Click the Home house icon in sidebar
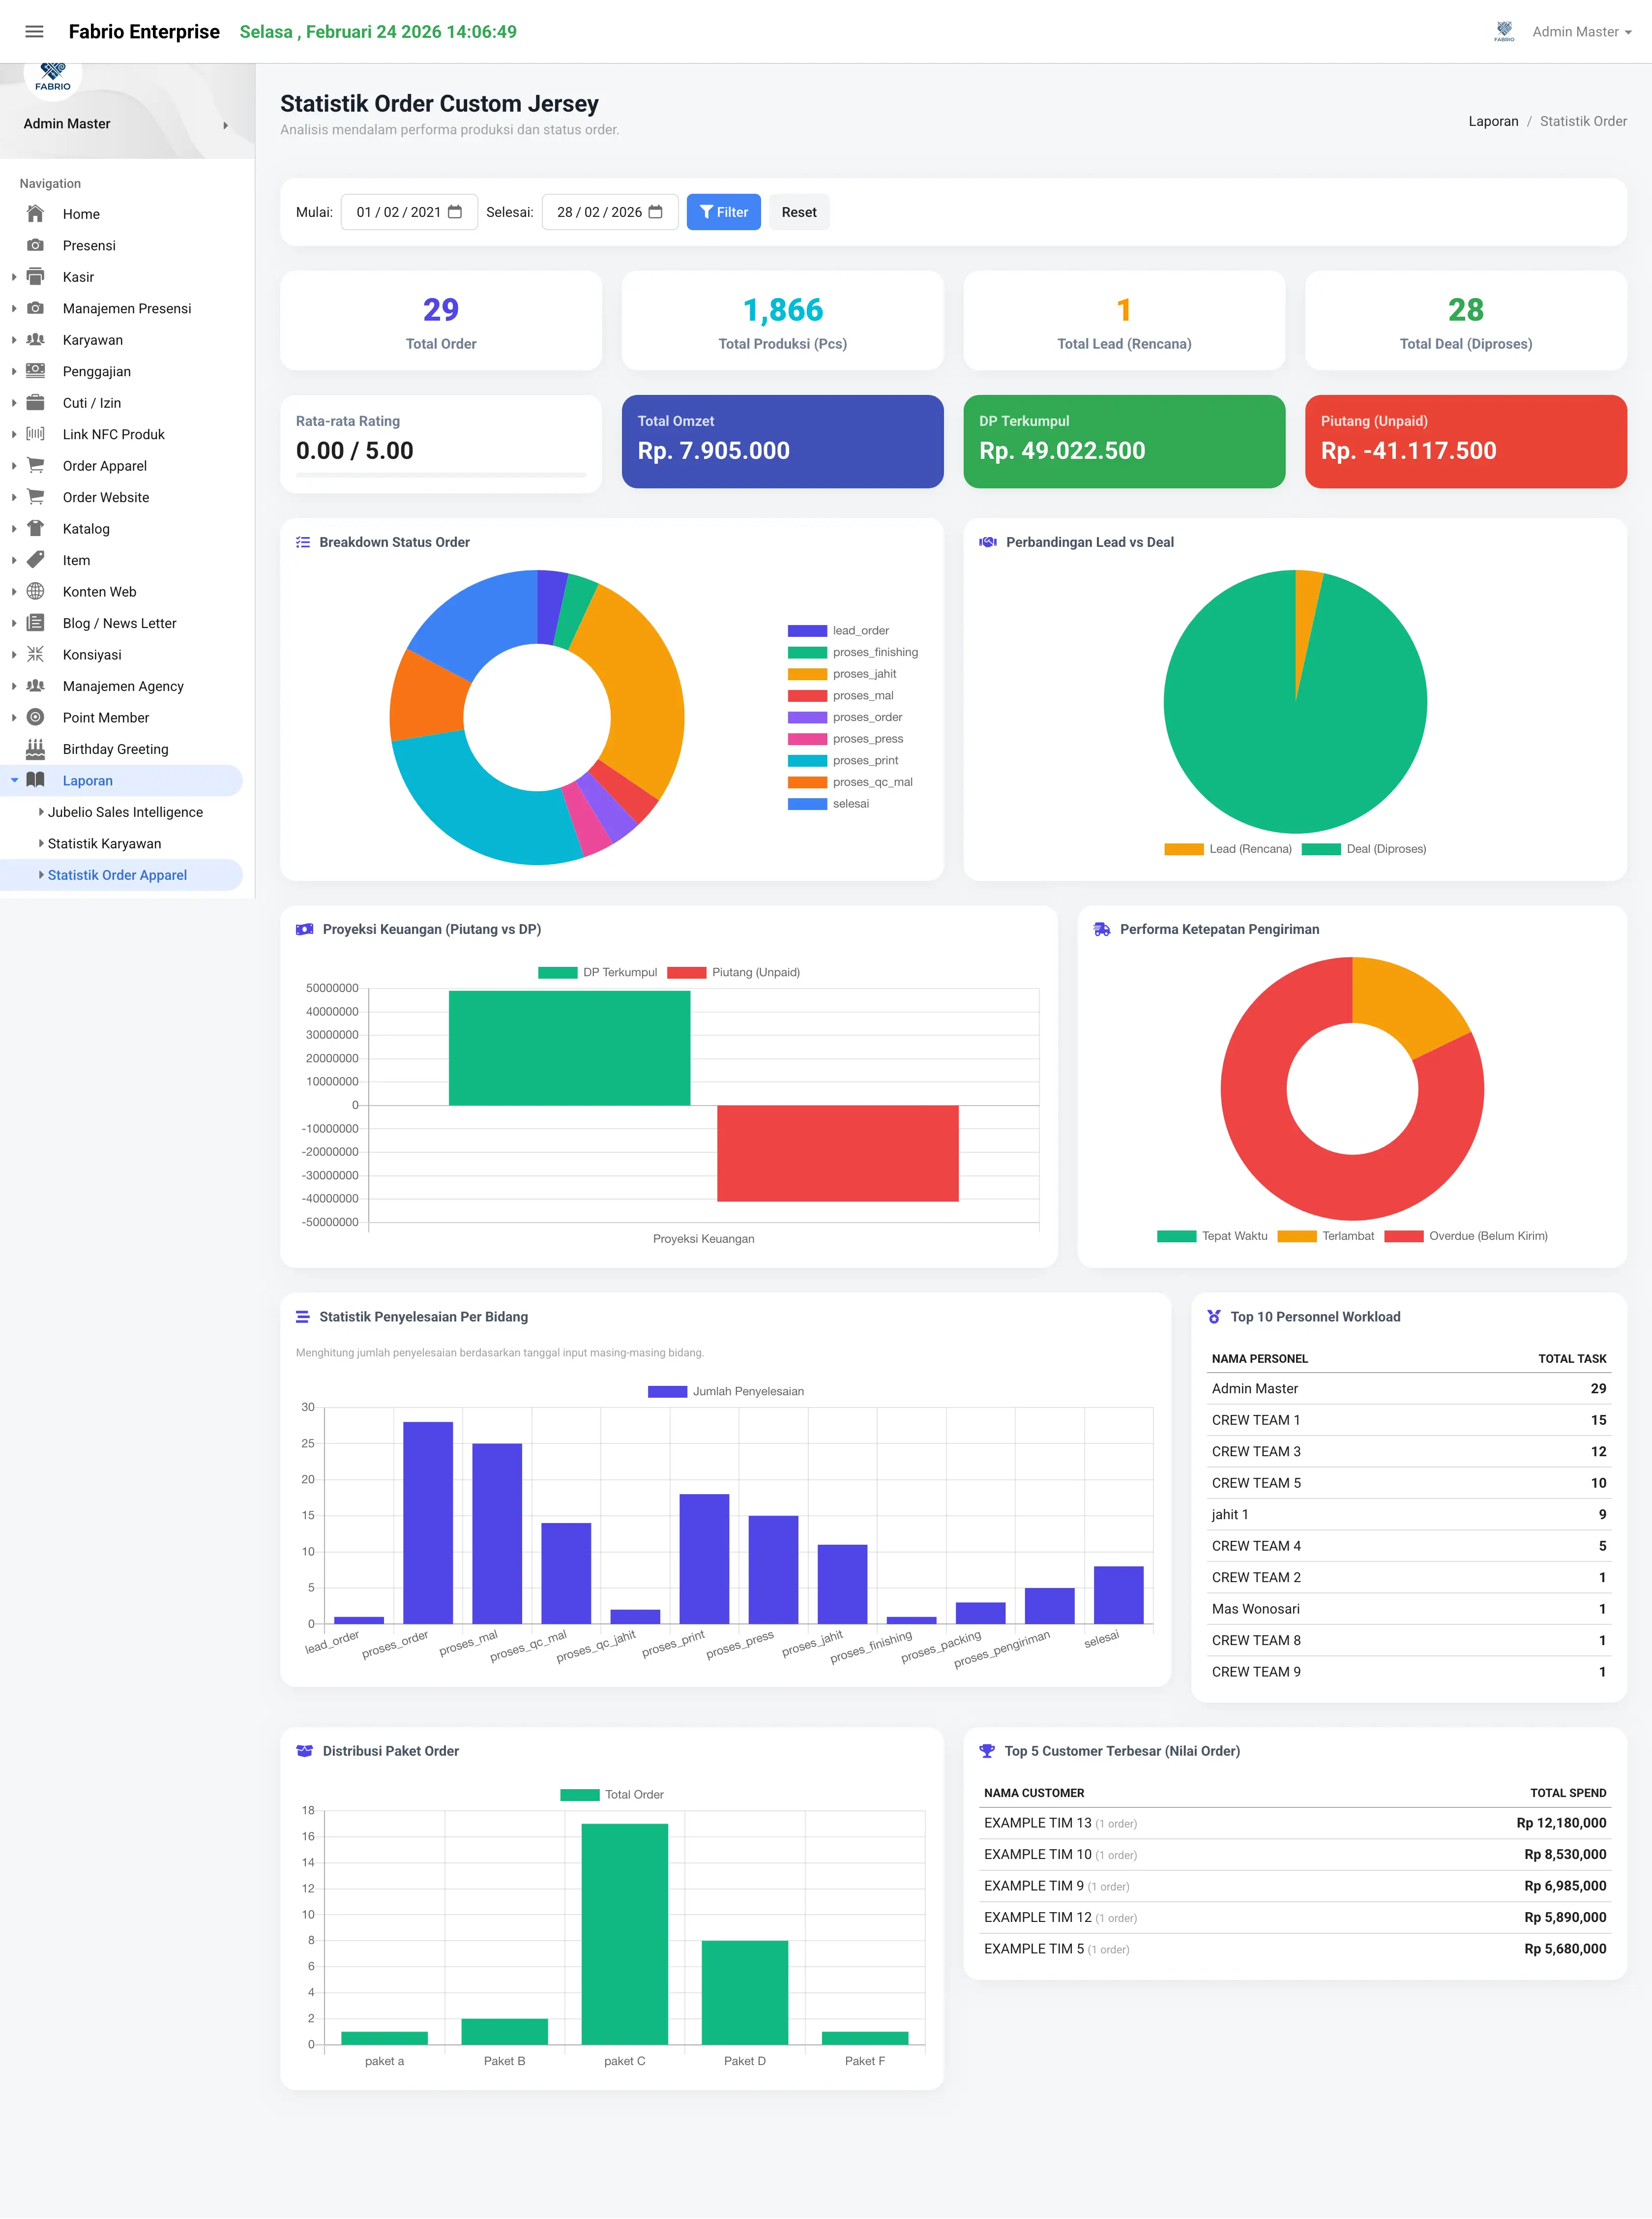Screen dimensions: 1652x2219 click(35, 213)
